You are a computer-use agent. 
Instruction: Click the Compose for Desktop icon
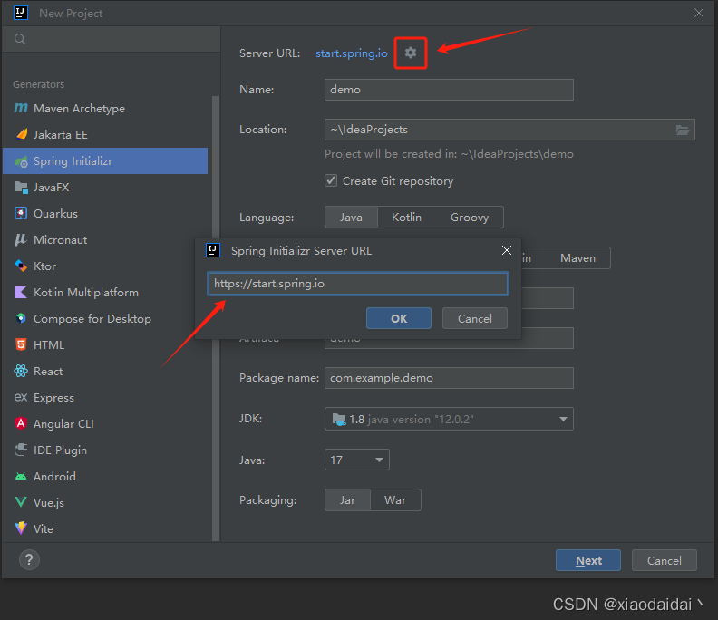click(x=21, y=318)
